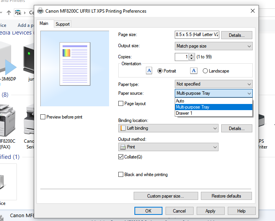Click the Portrait orientation page icon
Viewport: 275px width, 221px height.
(149, 71)
